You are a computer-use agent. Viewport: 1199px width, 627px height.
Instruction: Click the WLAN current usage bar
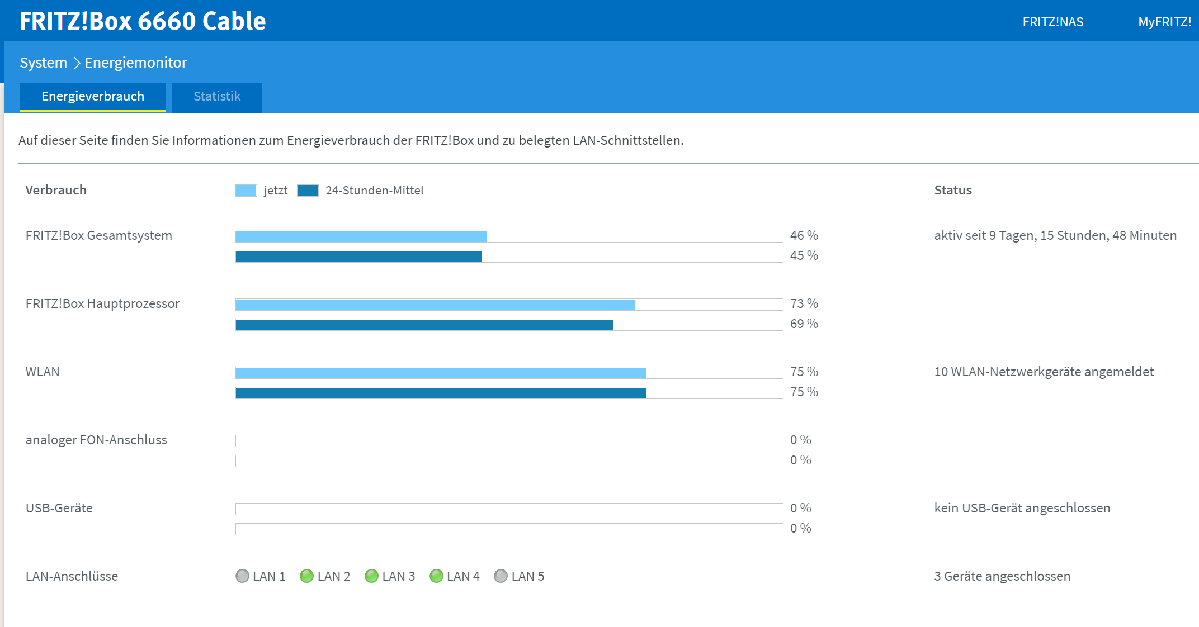pyautogui.click(x=440, y=373)
